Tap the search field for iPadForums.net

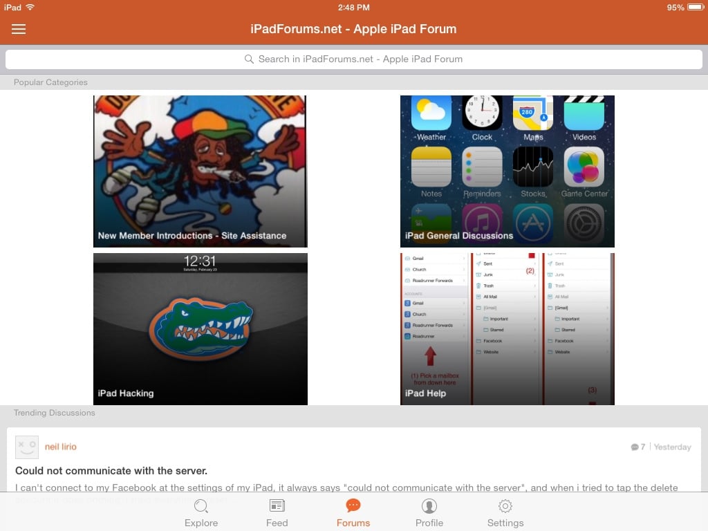[x=353, y=59]
